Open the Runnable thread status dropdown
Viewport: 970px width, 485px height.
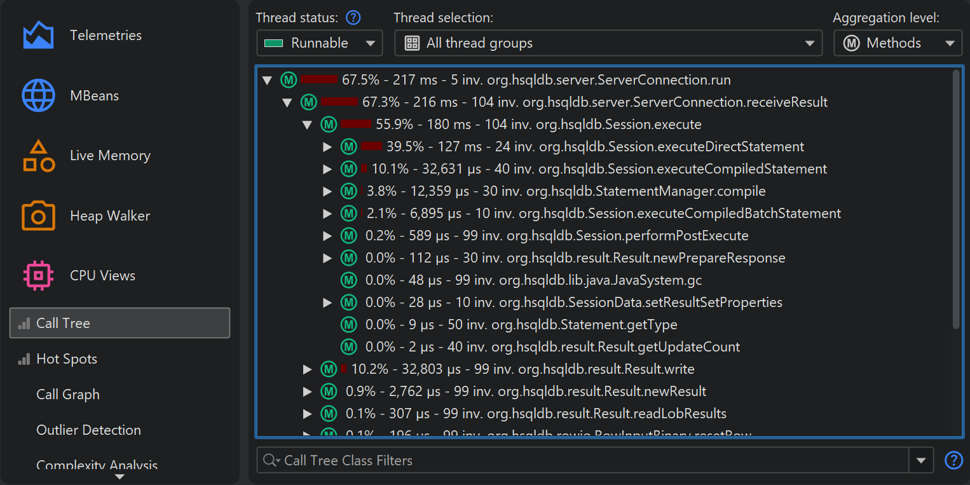coord(319,43)
